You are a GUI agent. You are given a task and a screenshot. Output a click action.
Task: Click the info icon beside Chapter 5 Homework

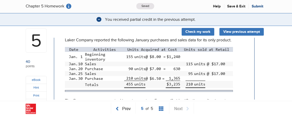click(x=69, y=6)
